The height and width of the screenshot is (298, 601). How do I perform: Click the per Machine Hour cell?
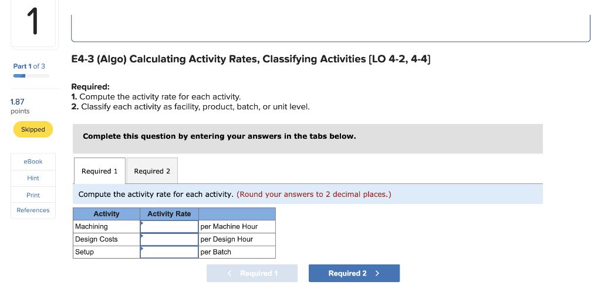[x=237, y=226]
